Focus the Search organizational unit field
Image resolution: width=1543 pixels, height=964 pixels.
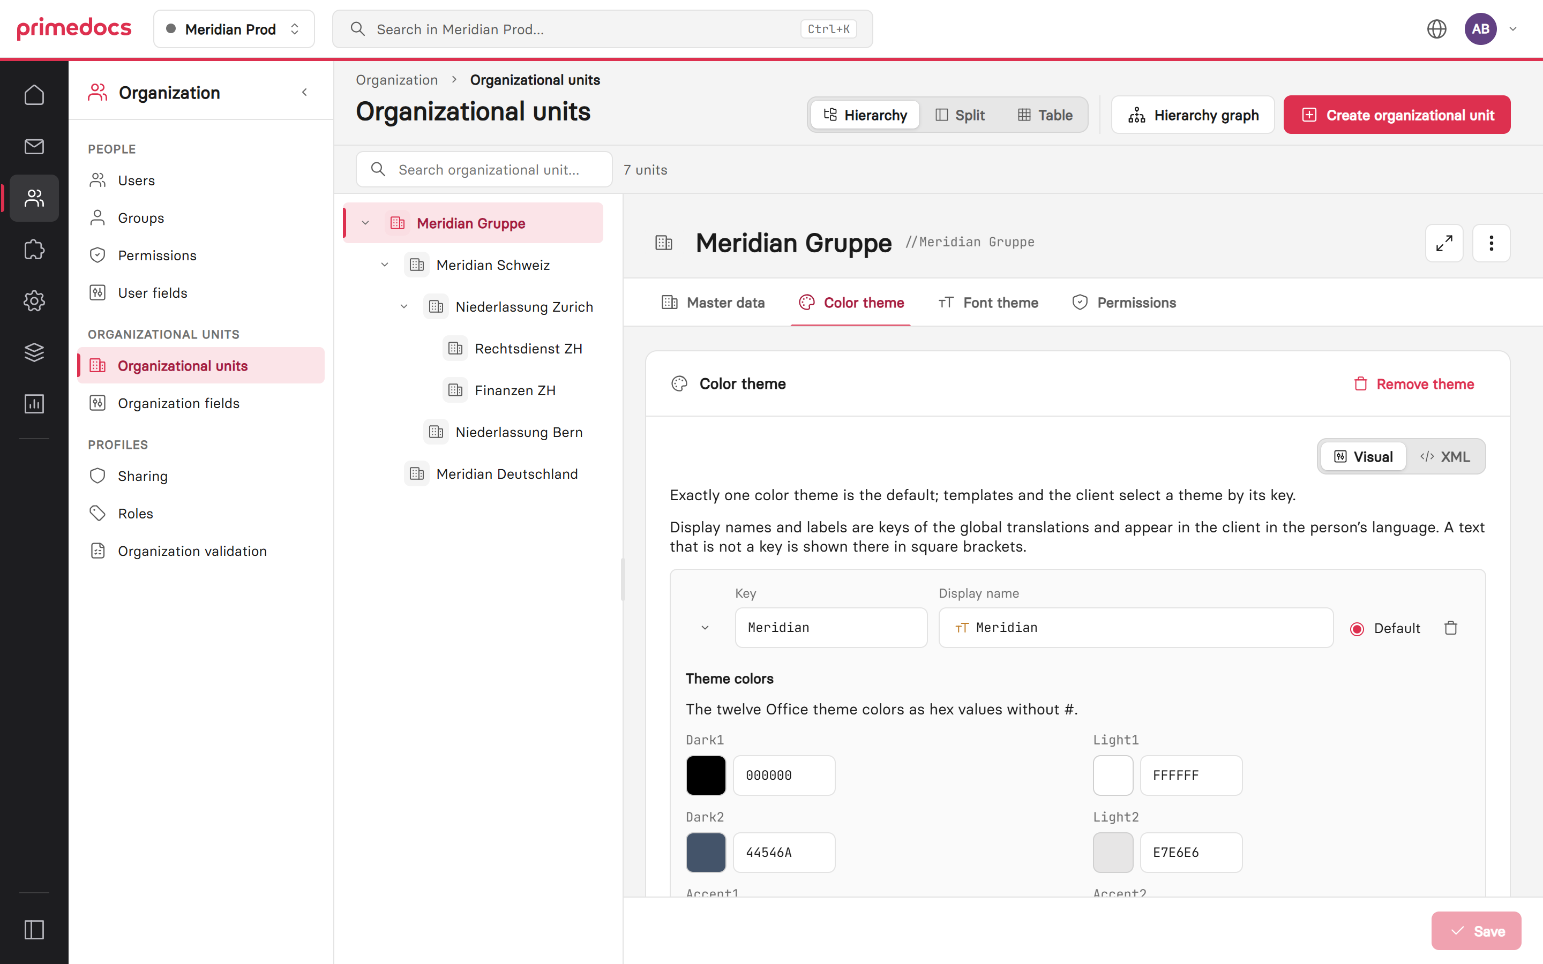click(x=484, y=170)
